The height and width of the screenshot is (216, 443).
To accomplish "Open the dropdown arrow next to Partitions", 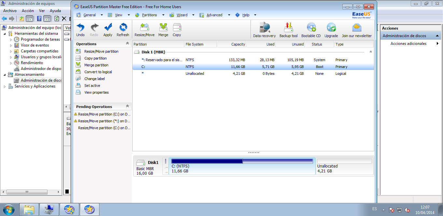I will coord(164,15).
